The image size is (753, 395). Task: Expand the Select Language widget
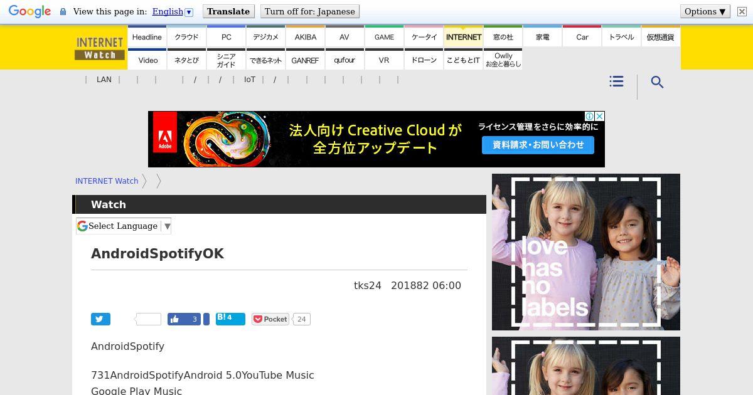(124, 226)
